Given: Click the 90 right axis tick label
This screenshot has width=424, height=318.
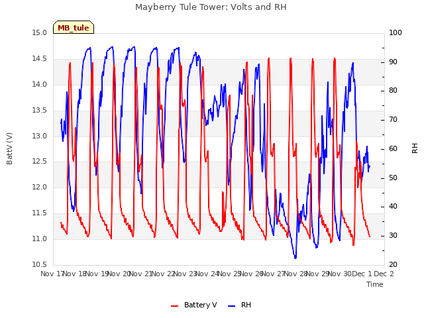Looking at the screenshot, I should point(393,62).
